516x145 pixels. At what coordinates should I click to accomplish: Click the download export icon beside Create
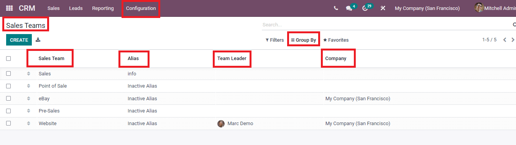coord(38,40)
